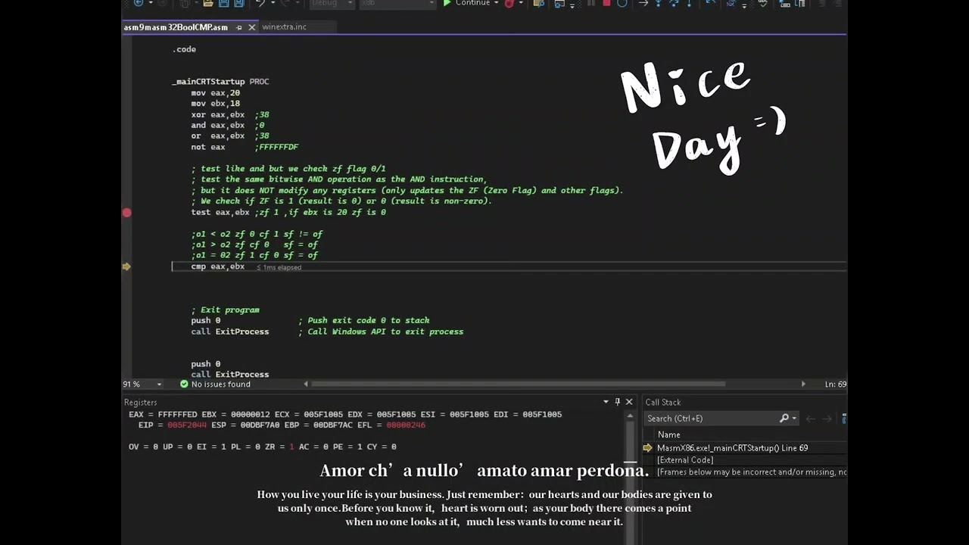This screenshot has height=545, width=969.
Task: Click the not eax code line
Action: [207, 148]
